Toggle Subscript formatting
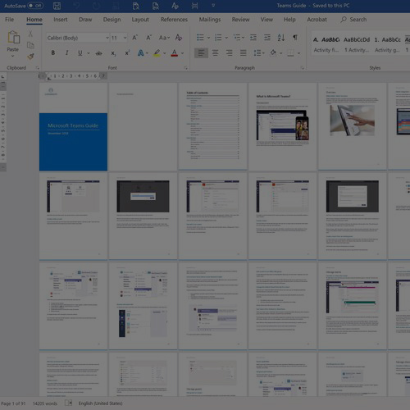This screenshot has height=410, width=410. (113, 53)
